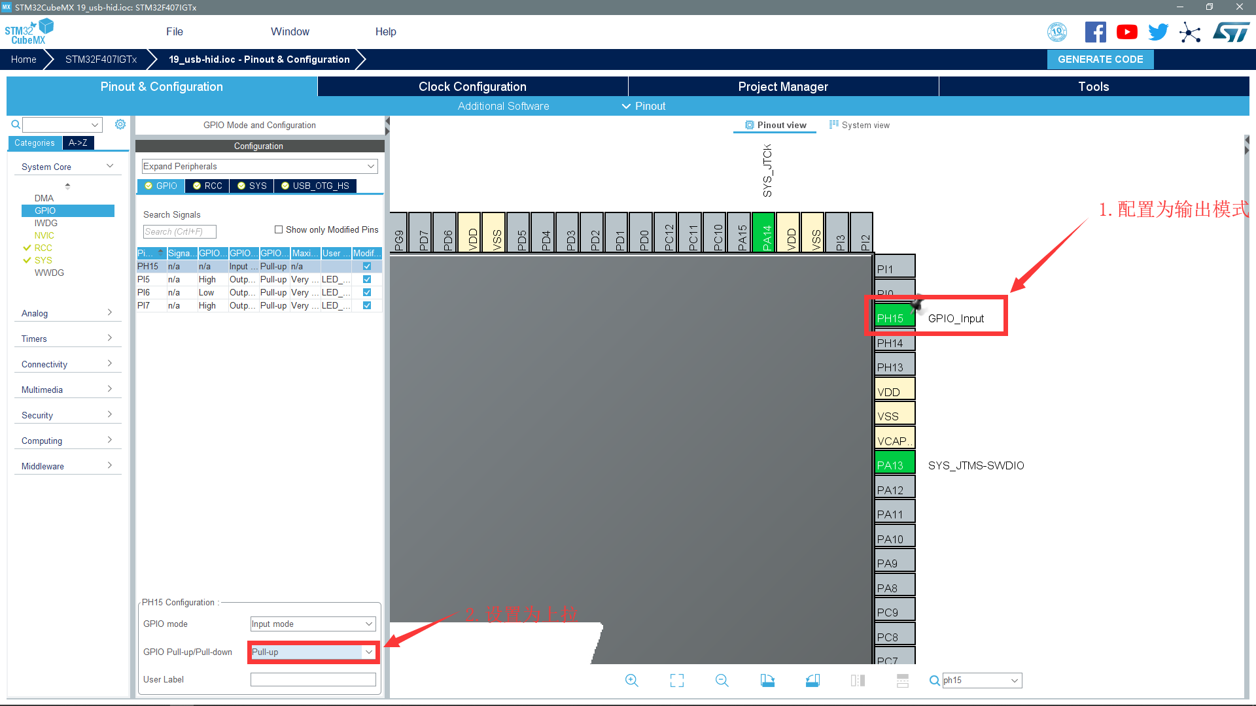Toggle the Modified checkbox for PH15

click(367, 266)
